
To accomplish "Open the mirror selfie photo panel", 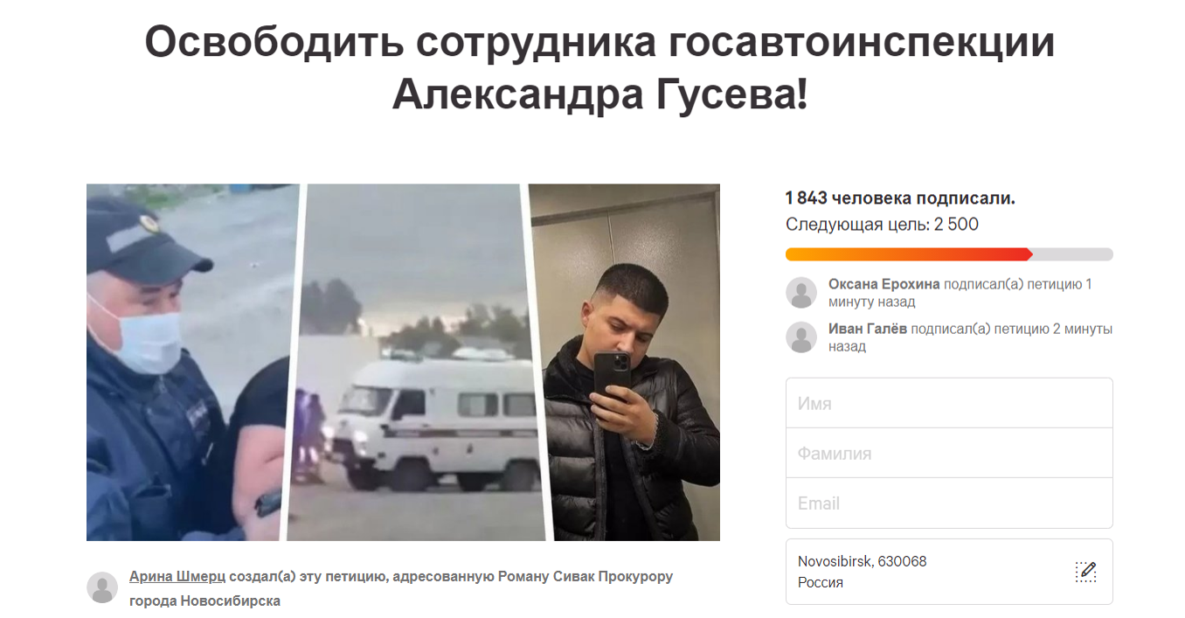I will pyautogui.click(x=627, y=362).
